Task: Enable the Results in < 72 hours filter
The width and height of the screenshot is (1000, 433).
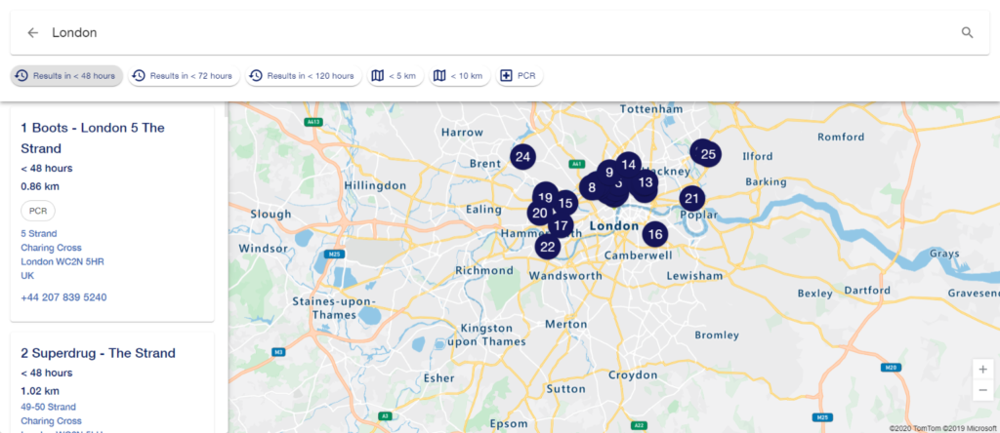Action: (184, 76)
